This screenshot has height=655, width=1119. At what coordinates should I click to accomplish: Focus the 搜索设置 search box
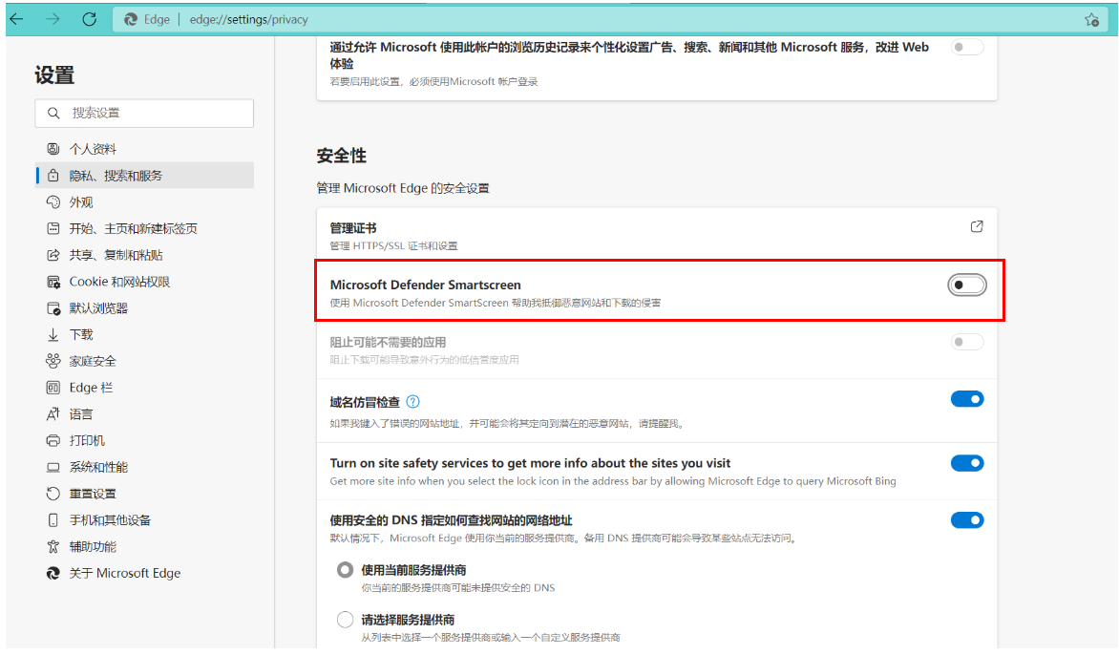(x=144, y=113)
